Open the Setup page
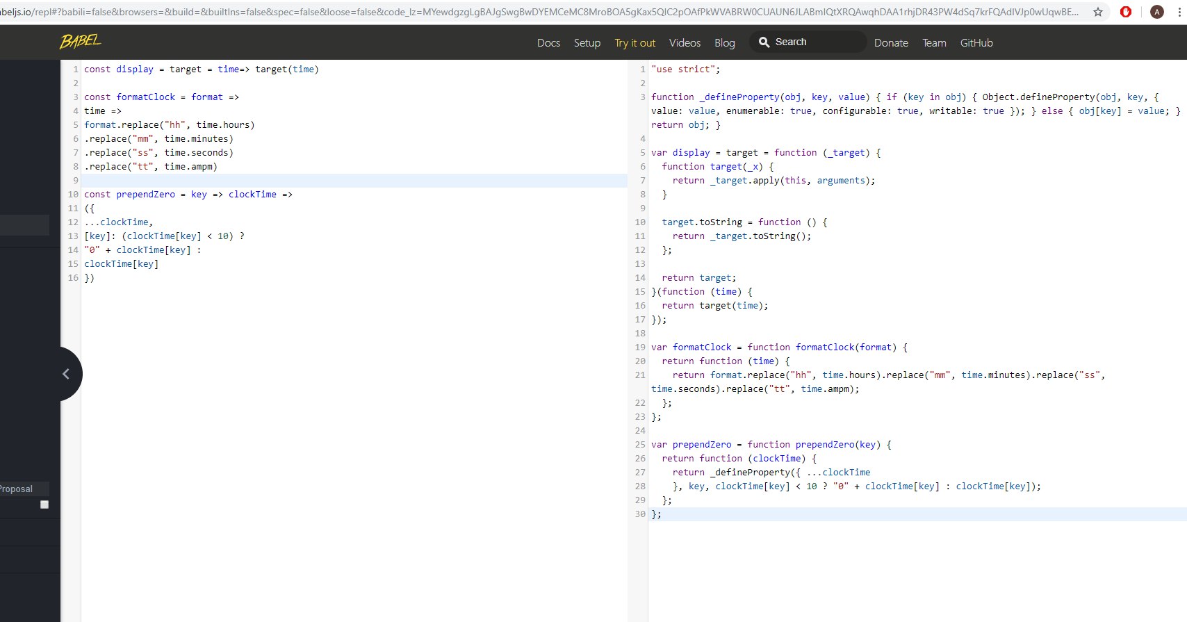The image size is (1187, 622). [587, 43]
